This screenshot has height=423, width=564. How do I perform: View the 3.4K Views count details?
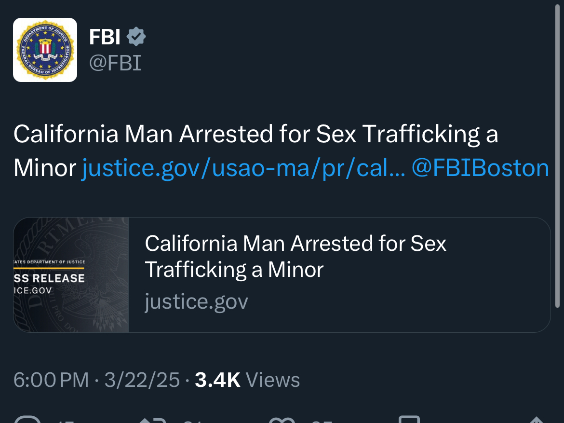coord(247,380)
